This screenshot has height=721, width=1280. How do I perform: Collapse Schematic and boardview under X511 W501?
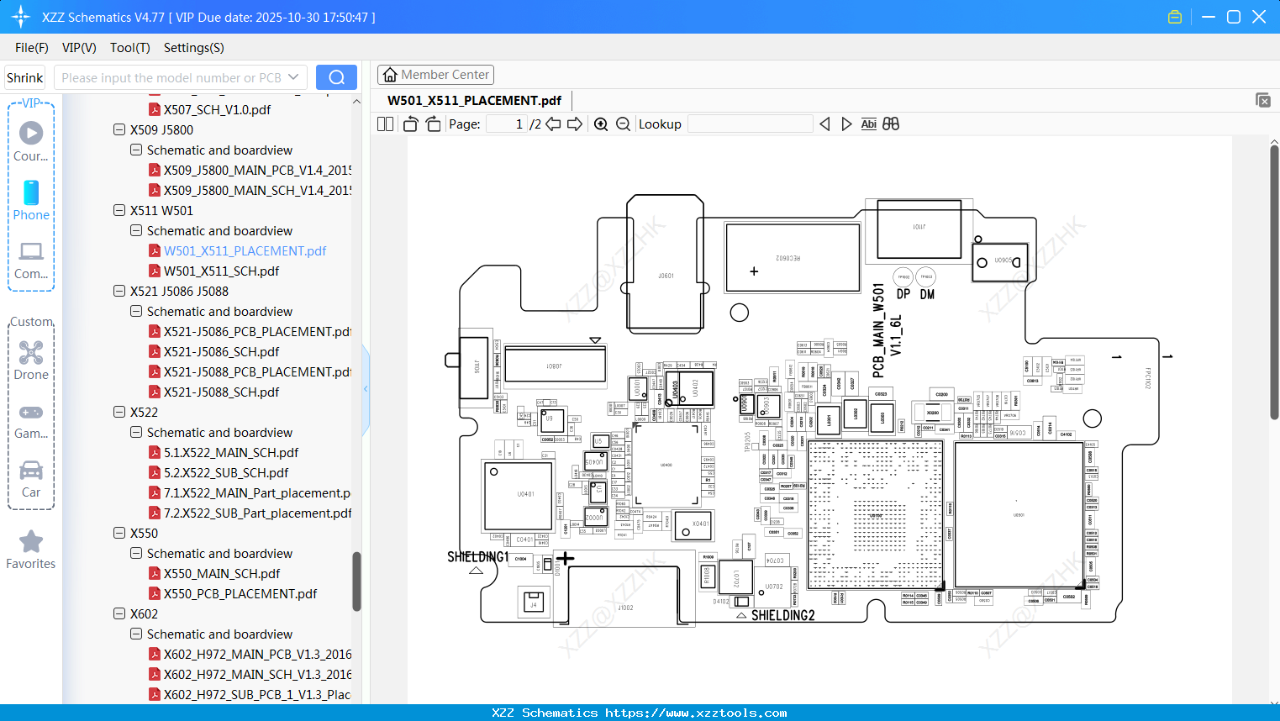136,230
